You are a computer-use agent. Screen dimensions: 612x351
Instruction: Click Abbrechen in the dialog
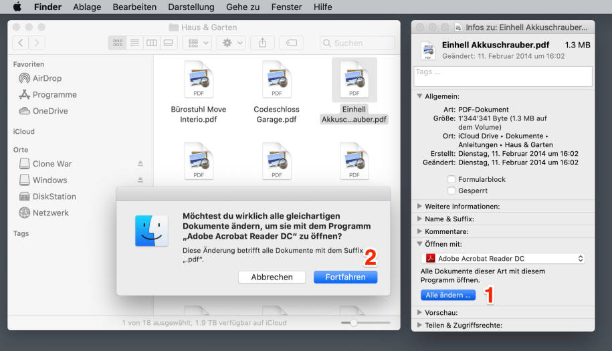[272, 277]
